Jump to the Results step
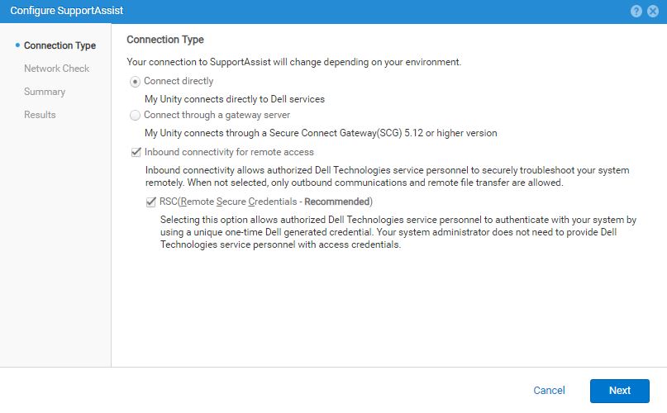Image resolution: width=667 pixels, height=413 pixels. 40,115
